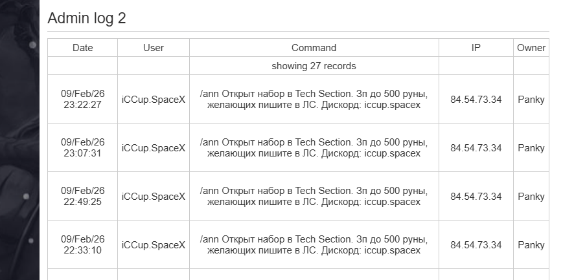Select the /ann command text in 22:49:25 row
The image size is (563, 280).
(314, 196)
